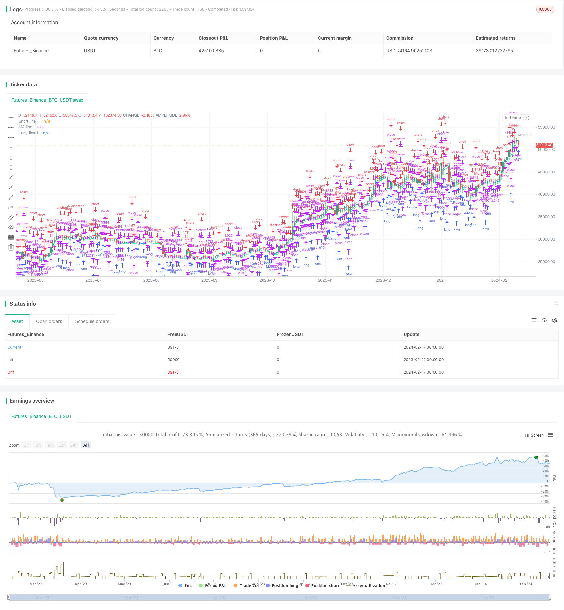This screenshot has width=564, height=610.
Task: Toggle PnL series in chart legend
Action: point(185,585)
